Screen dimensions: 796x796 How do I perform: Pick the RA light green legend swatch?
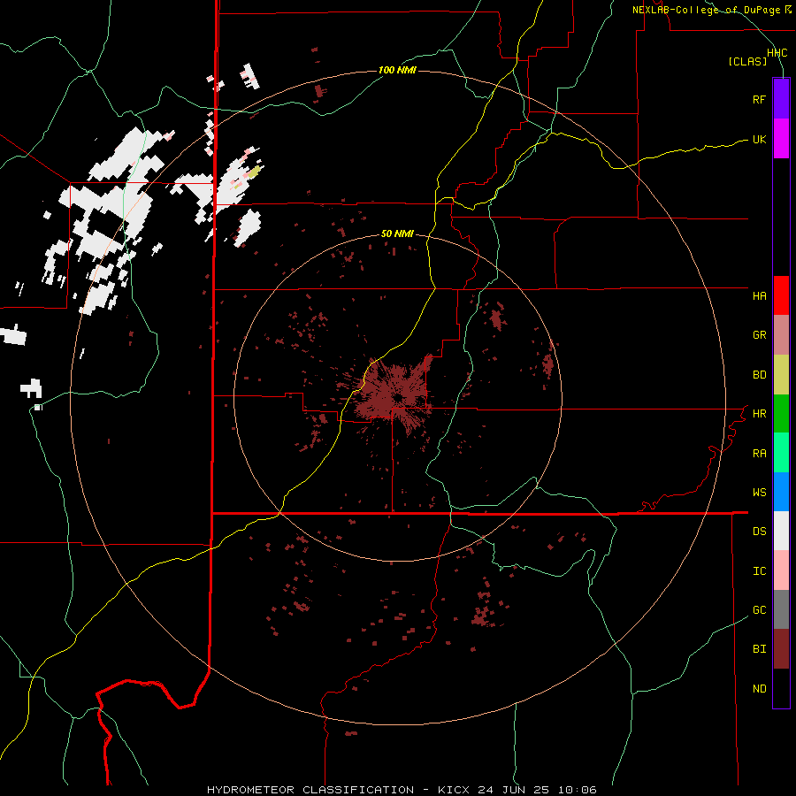[x=781, y=453]
